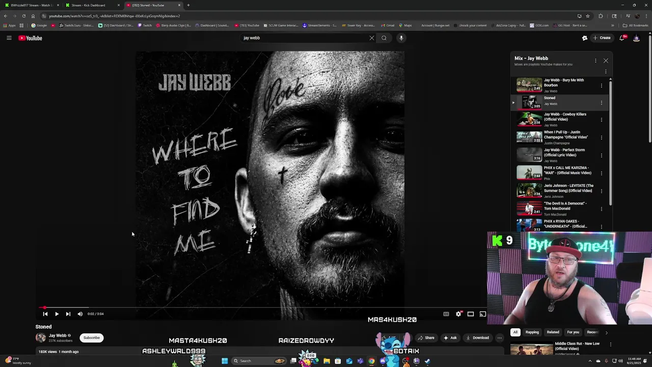
Task: Open File Explorer from the taskbar
Action: (x=327, y=361)
